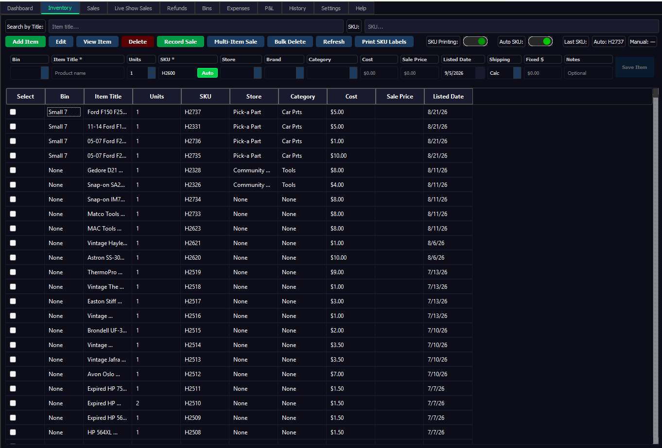
Task: Select the 'Snap-on SA2...' item title cell
Action: [x=107, y=185]
